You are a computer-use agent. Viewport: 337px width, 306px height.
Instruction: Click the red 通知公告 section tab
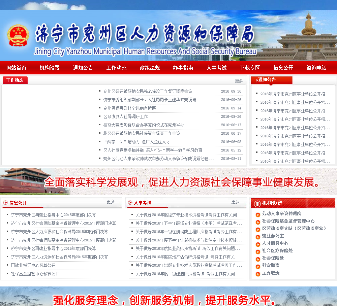pos(272,80)
